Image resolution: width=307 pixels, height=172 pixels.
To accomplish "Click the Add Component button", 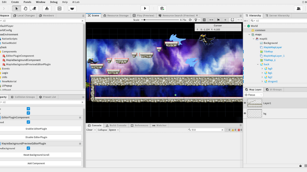I will pyautogui.click(x=36, y=163).
